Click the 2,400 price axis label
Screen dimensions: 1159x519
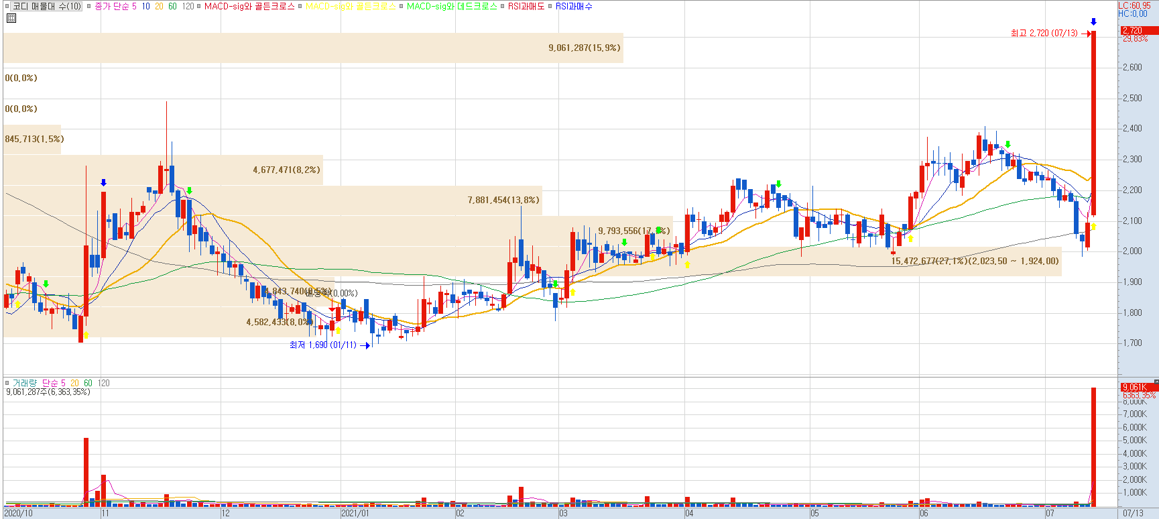(x=1133, y=129)
